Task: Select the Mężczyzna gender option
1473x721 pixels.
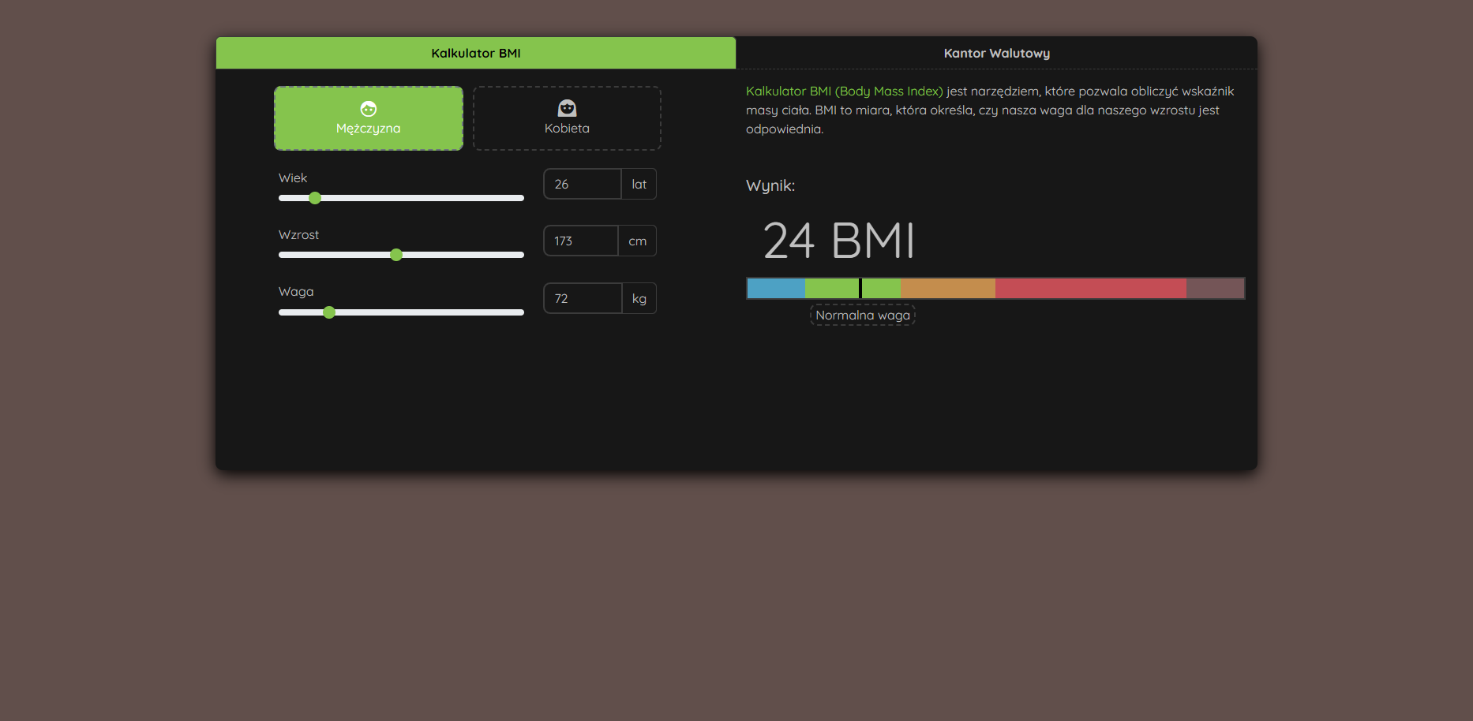Action: [369, 118]
